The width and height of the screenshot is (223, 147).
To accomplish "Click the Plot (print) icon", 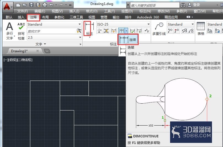I will (45, 5).
